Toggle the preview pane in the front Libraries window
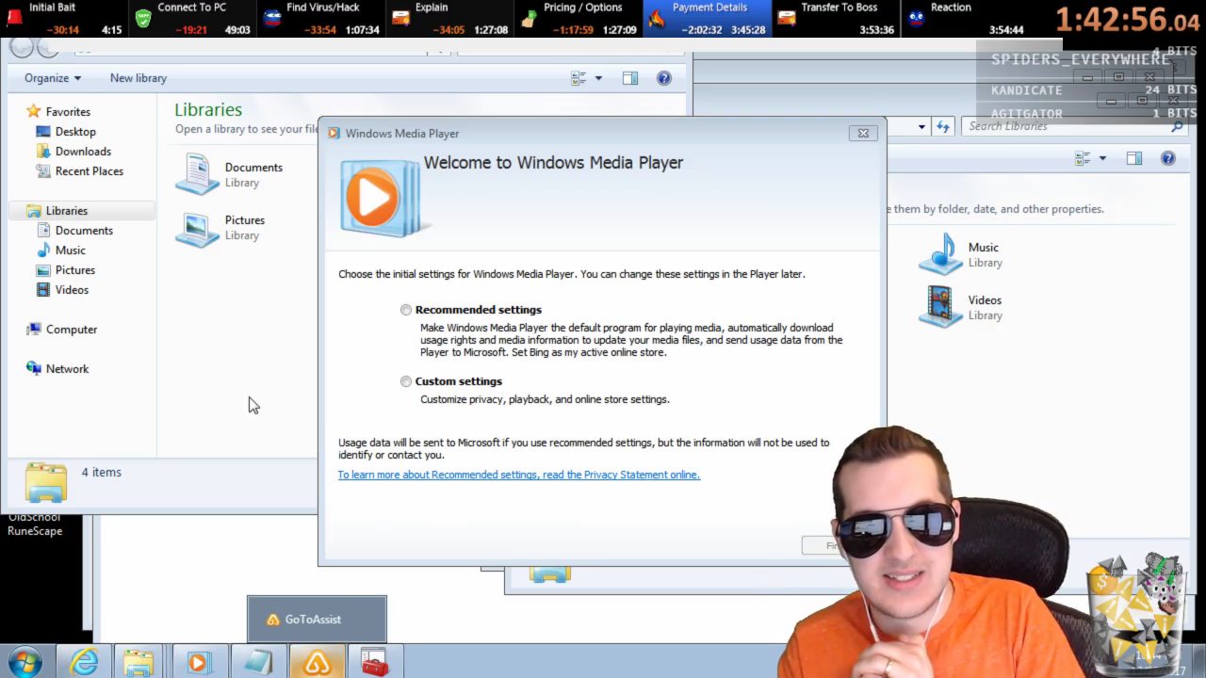Image resolution: width=1206 pixels, height=678 pixels. 630,78
